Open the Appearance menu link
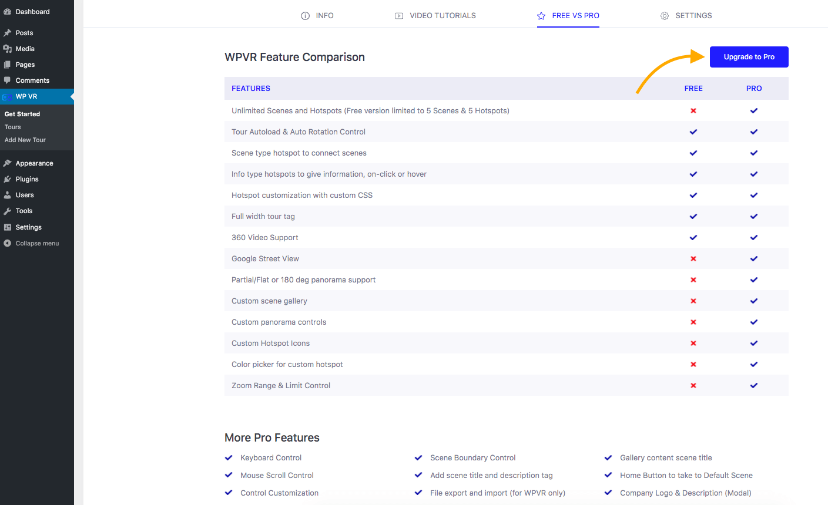Screen dimensions: 828x505 click(35, 163)
